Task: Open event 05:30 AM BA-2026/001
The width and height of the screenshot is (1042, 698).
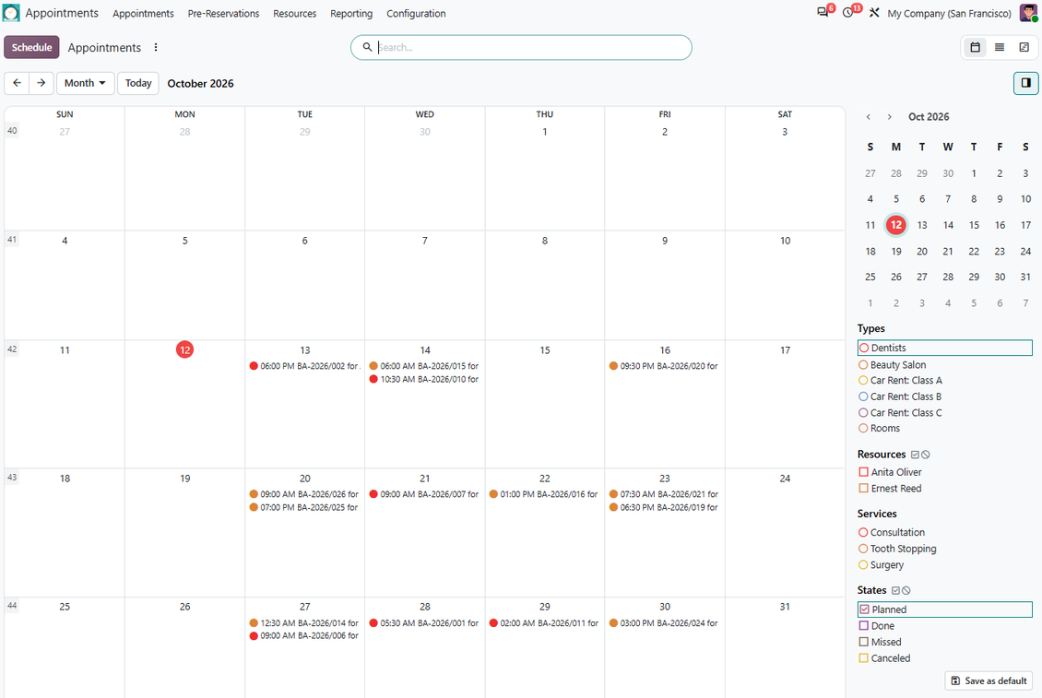Action: tap(425, 623)
